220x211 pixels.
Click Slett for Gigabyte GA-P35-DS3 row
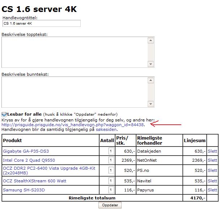point(212,151)
